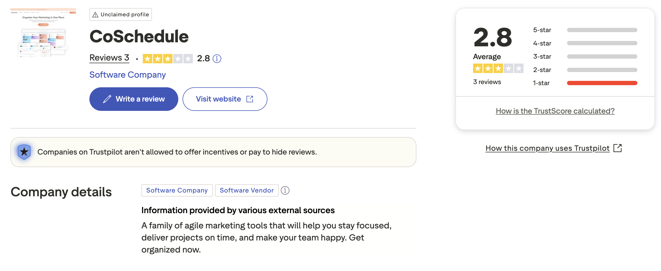Click the Write a review button
The image size is (661, 271).
pos(133,99)
